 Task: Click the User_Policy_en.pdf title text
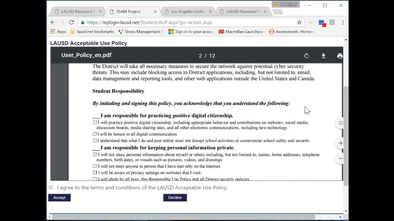tap(86, 55)
